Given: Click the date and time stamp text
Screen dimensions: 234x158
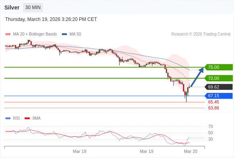Looking at the screenshot, I should [51, 19].
